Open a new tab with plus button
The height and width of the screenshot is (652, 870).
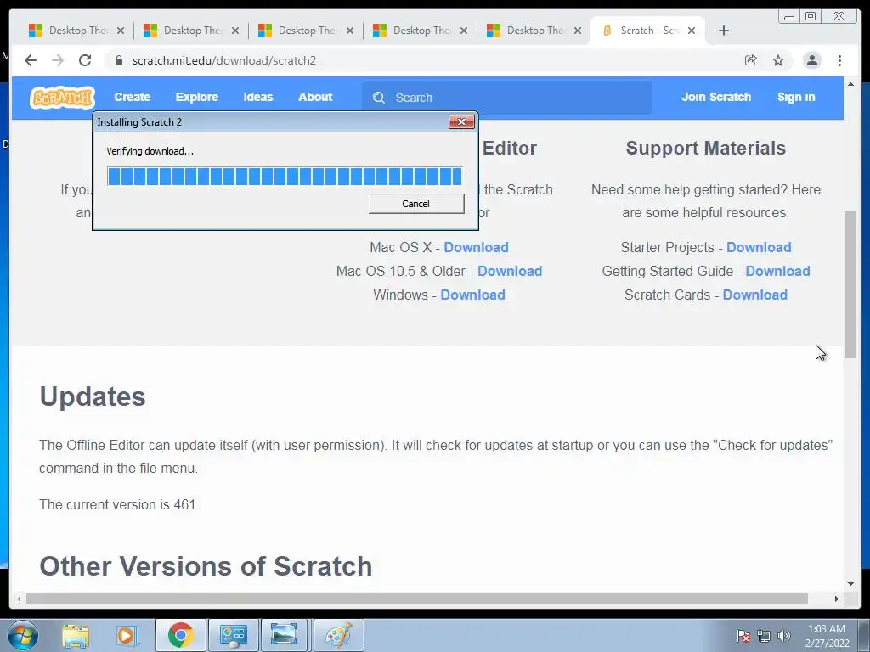(724, 31)
